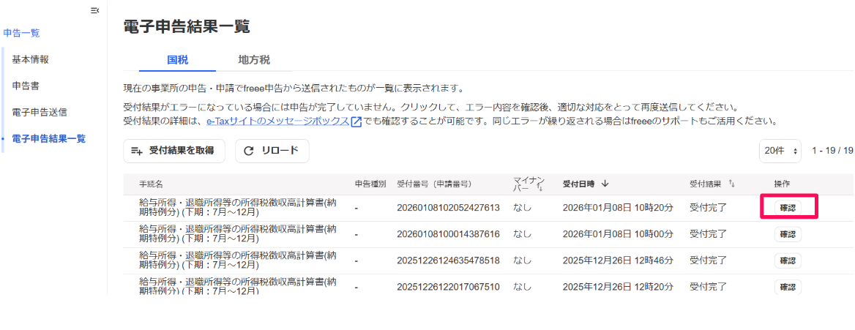Click date 2025年12月26日 12時46分
Viewport: 855px width, 330px height.
click(618, 260)
